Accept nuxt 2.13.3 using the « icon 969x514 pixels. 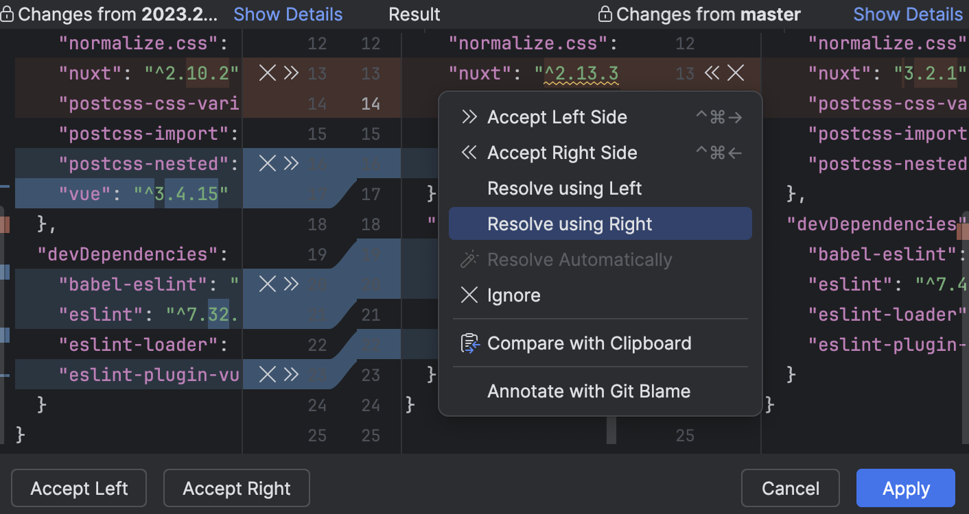coord(712,73)
